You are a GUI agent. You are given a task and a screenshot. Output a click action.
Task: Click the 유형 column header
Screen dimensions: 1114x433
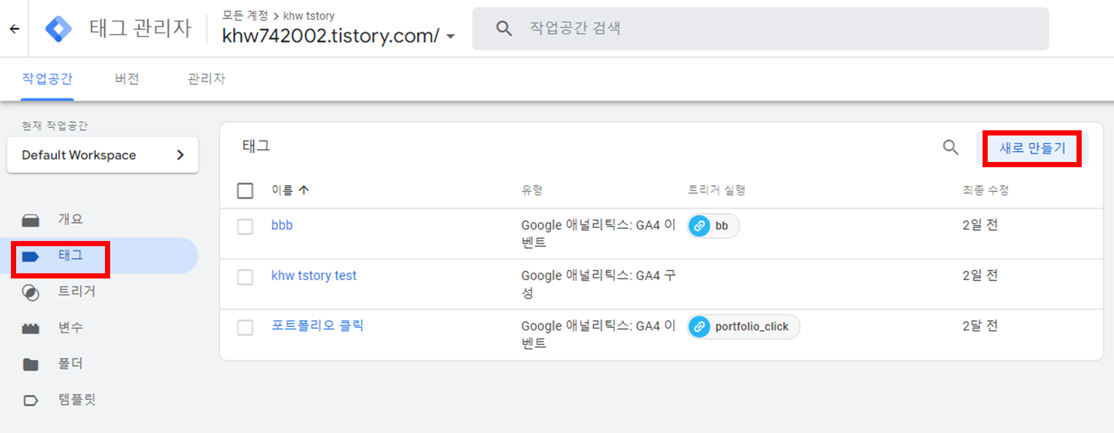(532, 190)
